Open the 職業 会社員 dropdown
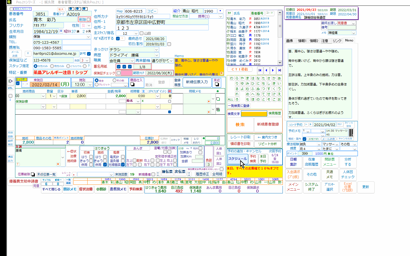This screenshot has height=256, width=410. pos(132,60)
